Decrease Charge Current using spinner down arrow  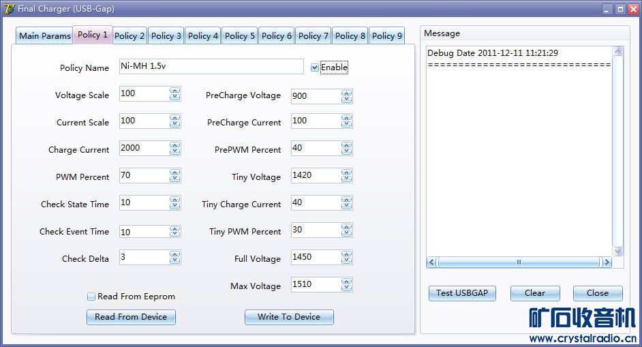[x=175, y=152]
